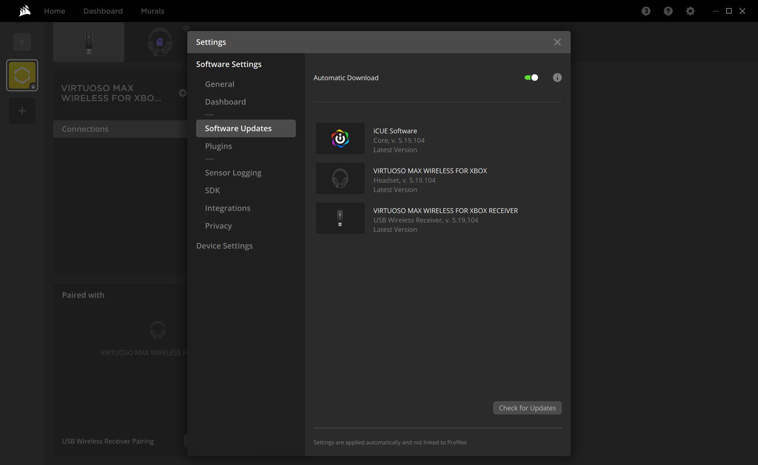The width and height of the screenshot is (758, 465).
Task: Click the top bar settings gear icon
Action: pos(690,11)
